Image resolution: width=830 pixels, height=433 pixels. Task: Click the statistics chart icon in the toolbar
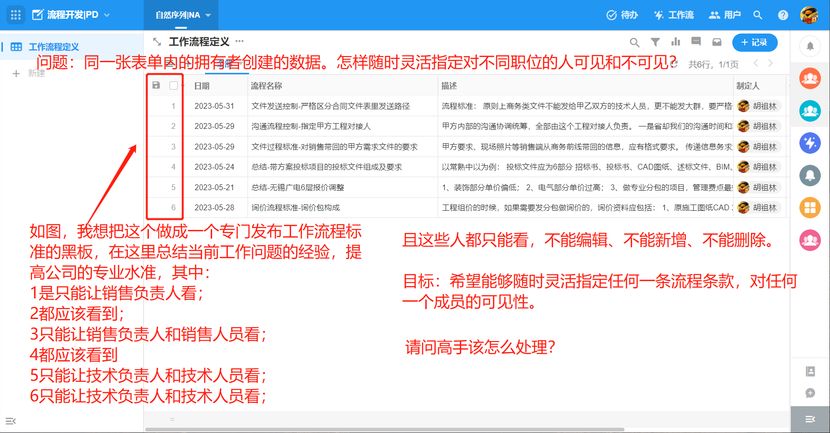[676, 42]
